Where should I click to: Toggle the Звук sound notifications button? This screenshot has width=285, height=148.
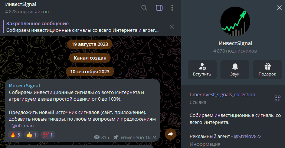[235, 70]
